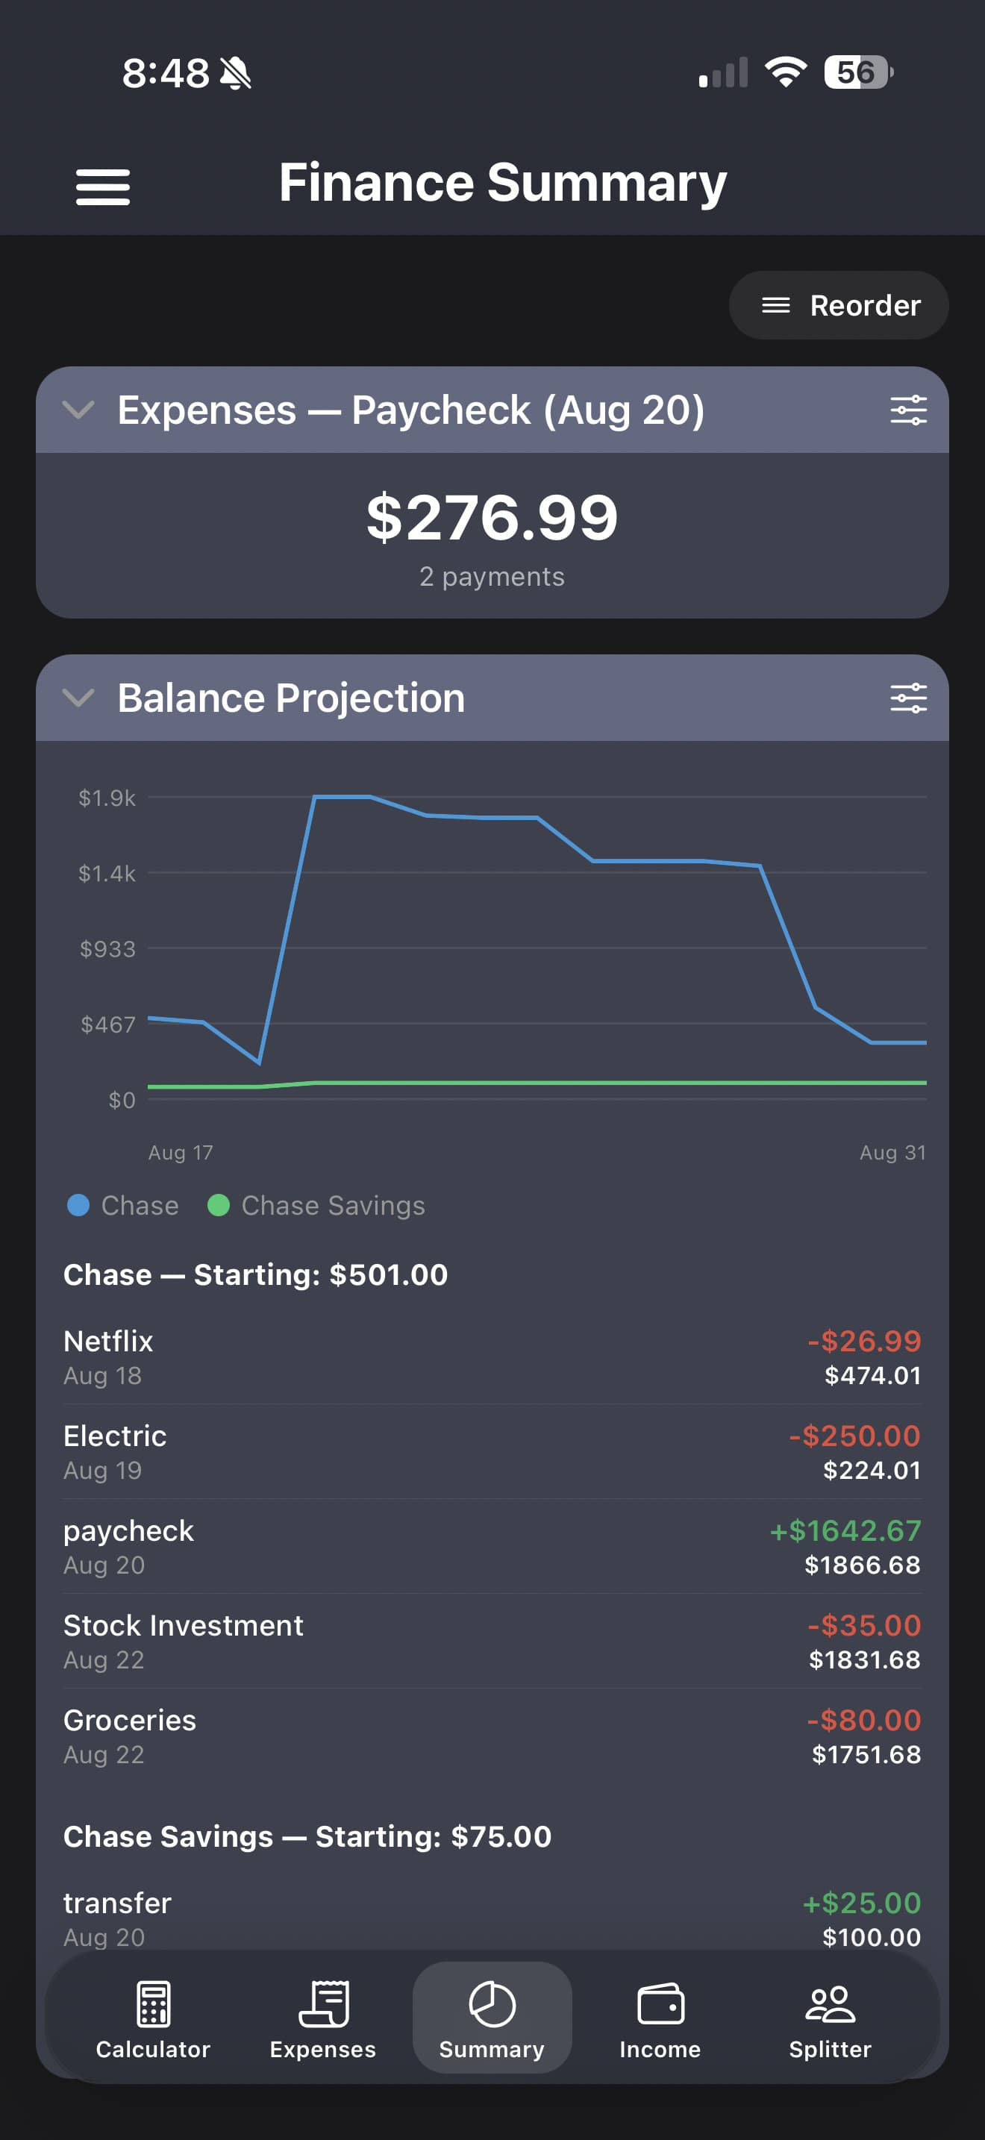Screen dimensions: 985x2140
Task: Select the transfer Aug 20 row
Action: [x=492, y=1919]
